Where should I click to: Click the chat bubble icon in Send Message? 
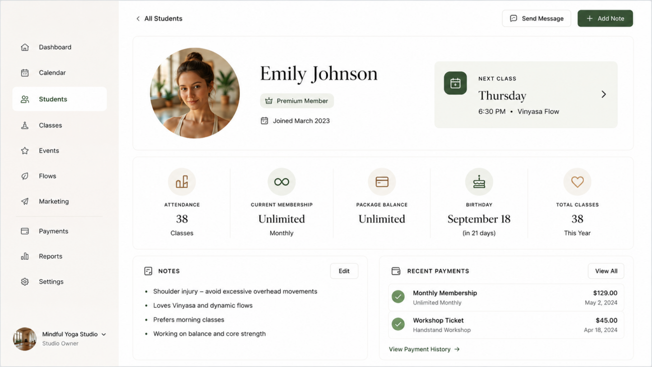point(514,19)
